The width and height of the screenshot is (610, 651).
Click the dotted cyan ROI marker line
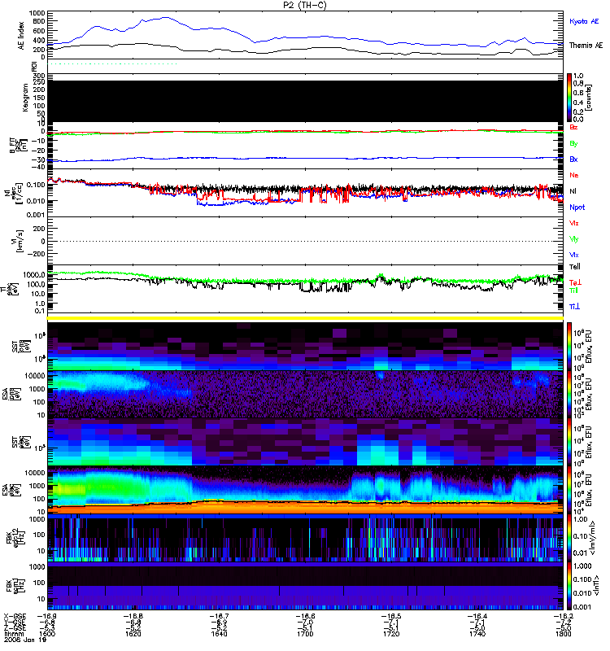[x=112, y=64]
